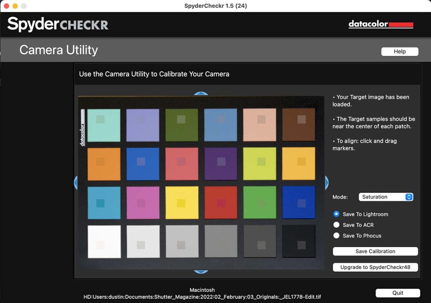This screenshot has height=303, width=431.
Task: Click the lightest gray patch next to white
Action: (x=143, y=242)
